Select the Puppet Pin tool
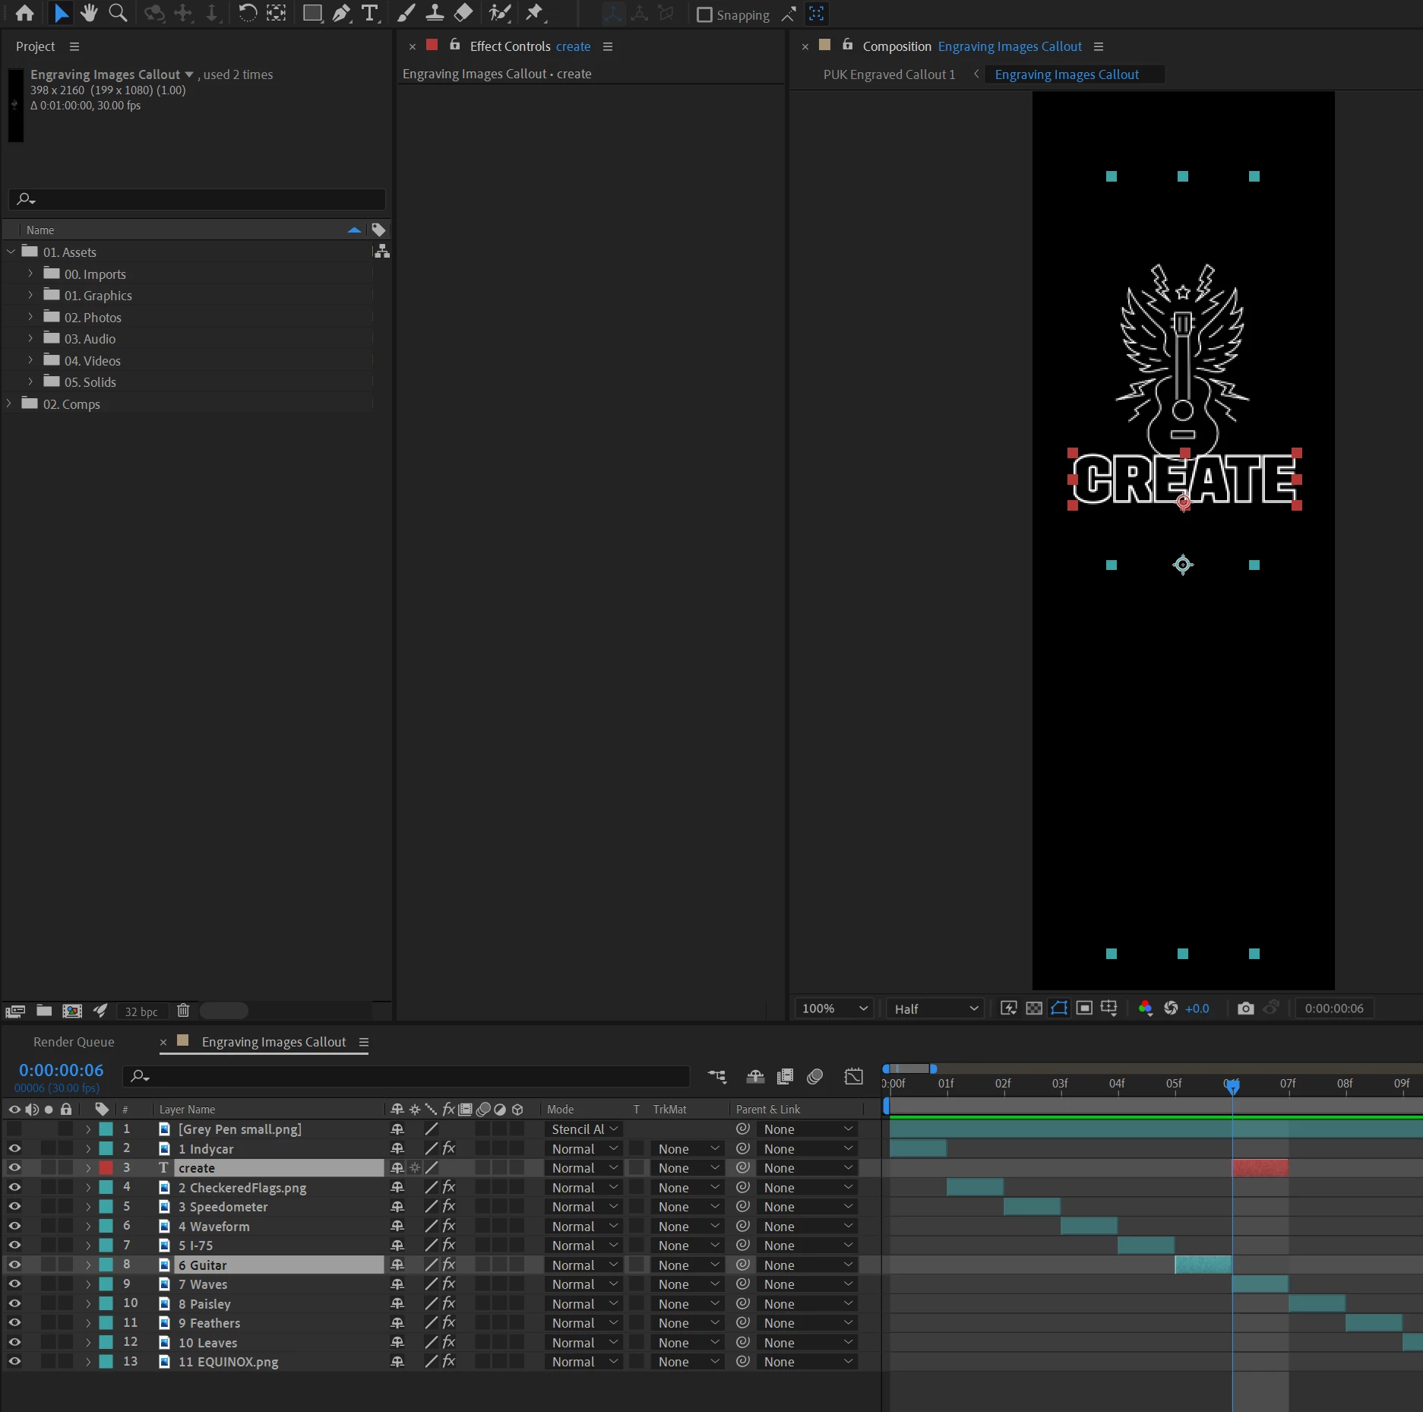The height and width of the screenshot is (1412, 1423). pos(536,13)
